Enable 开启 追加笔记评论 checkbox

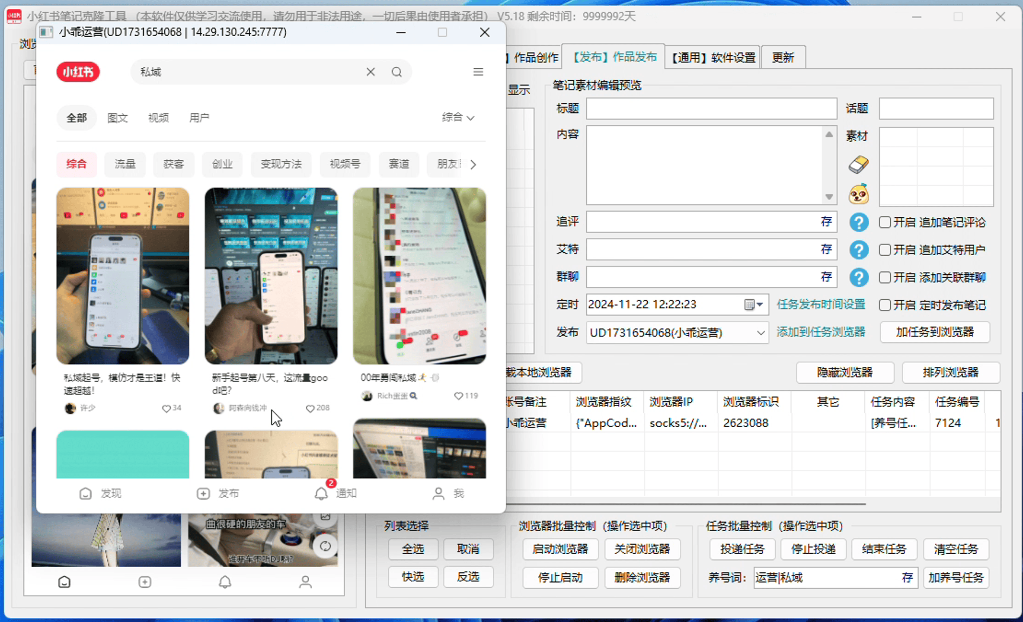pos(885,222)
